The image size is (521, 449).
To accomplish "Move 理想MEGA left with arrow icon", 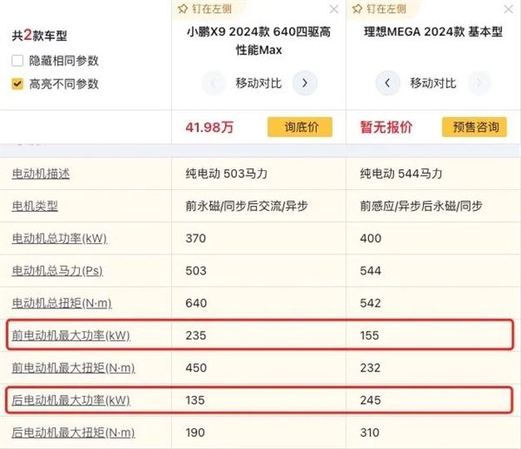I will [x=387, y=83].
